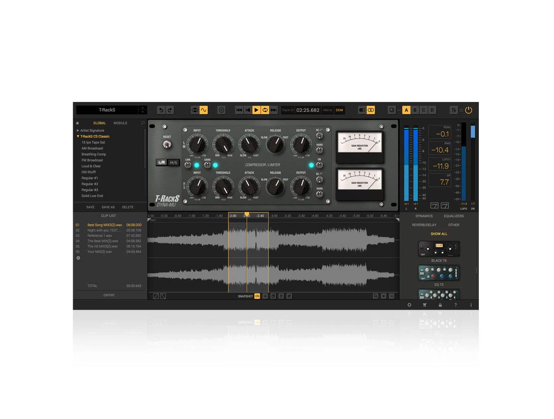Delete snapshot with the trash icon
Image resolution: width=554 pixels, height=419 pixels.
(281, 296)
